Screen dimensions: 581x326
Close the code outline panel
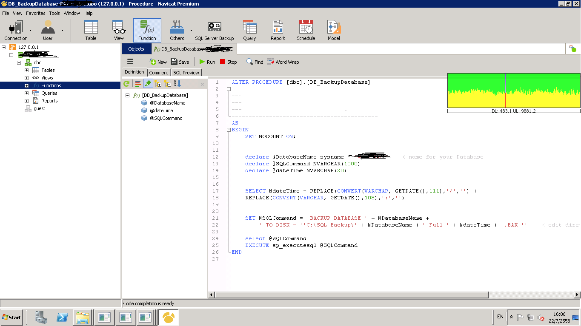202,84
